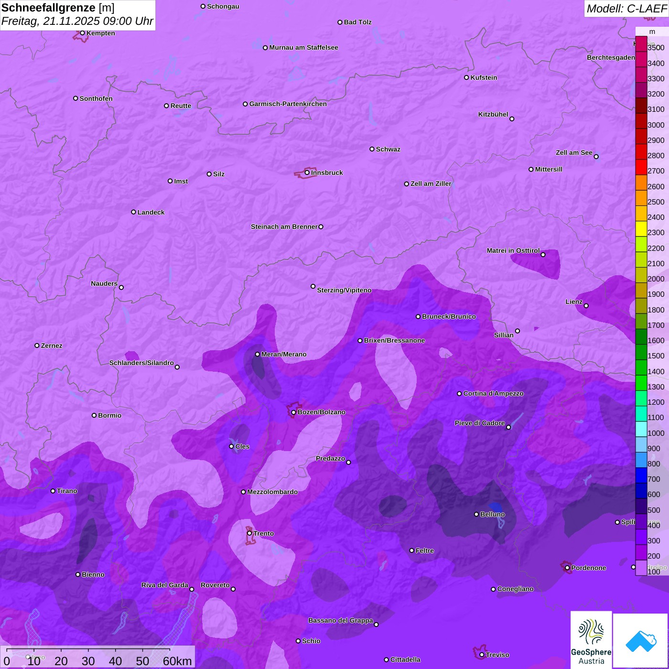Viewport: 669px width, 669px height.
Task: Click the Bruneck/Brunico label
Action: [449, 316]
